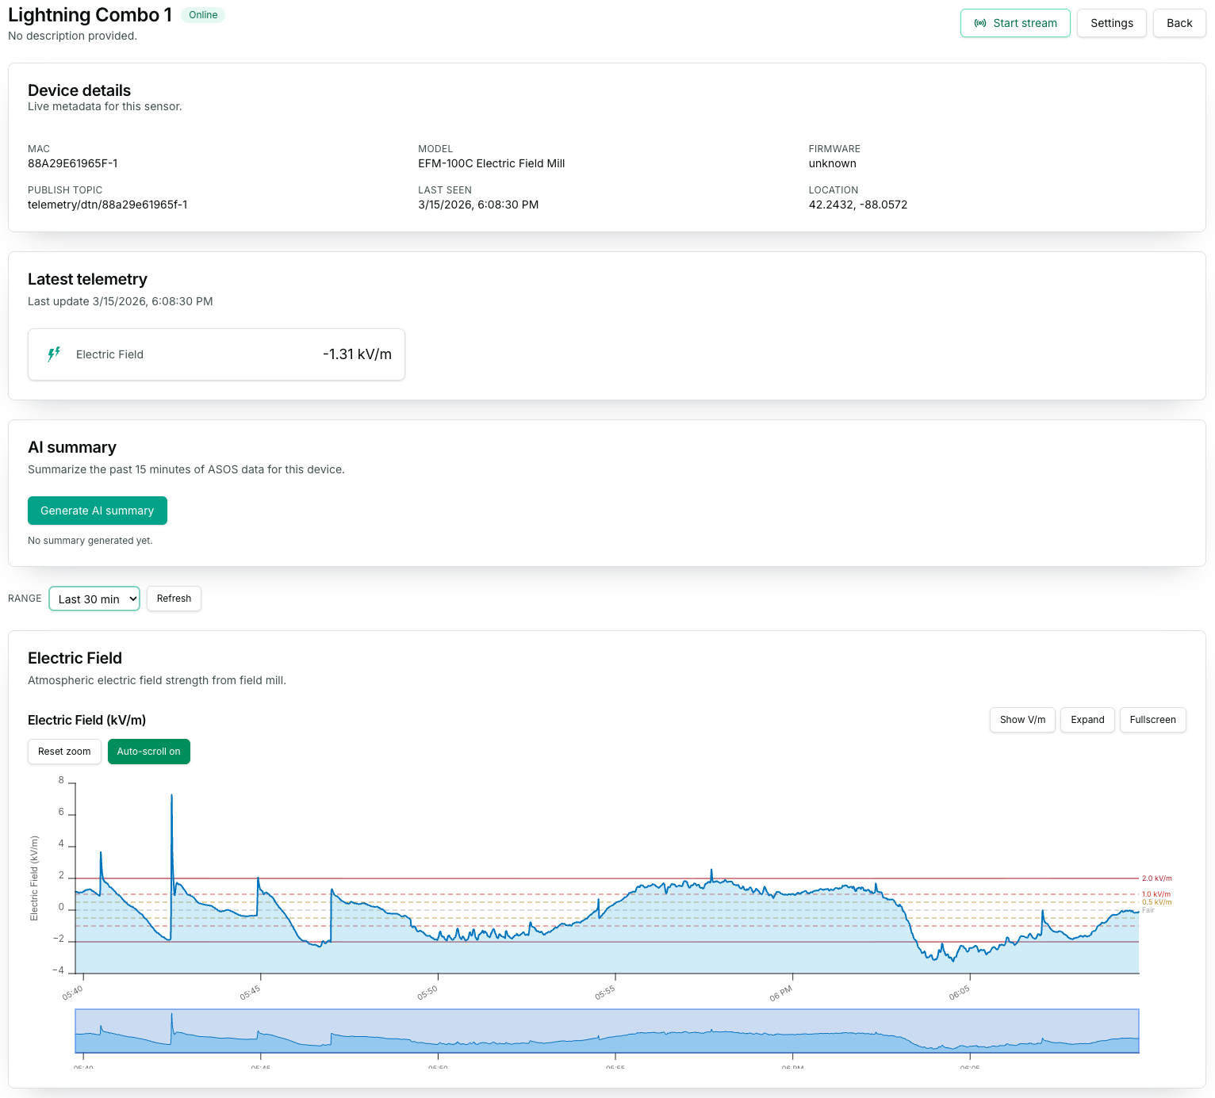Click the broadcast icon in Start stream

point(980,23)
